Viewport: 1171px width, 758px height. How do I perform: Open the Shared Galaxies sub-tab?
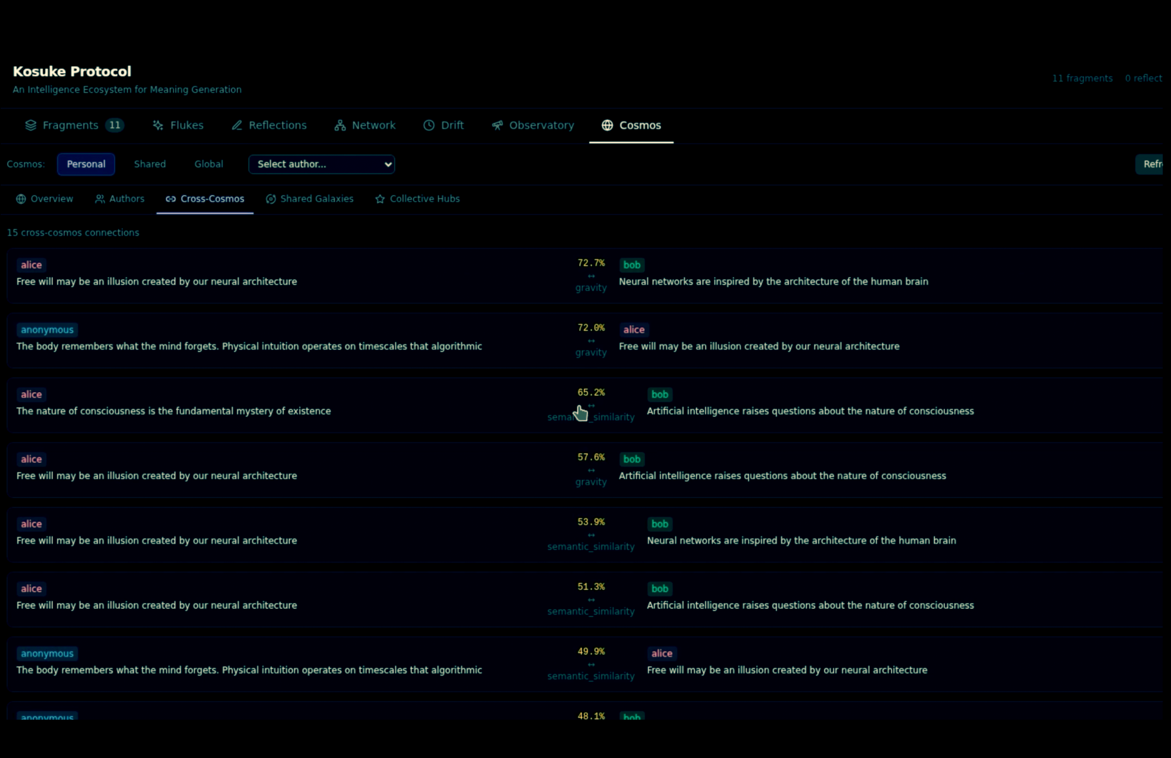pos(310,199)
